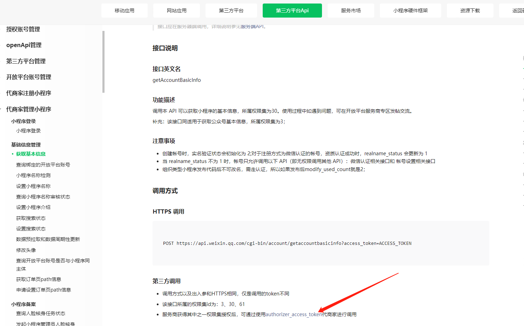The height and width of the screenshot is (326, 524).
Task: Click the 接口说明 heading
Action: click(165, 48)
